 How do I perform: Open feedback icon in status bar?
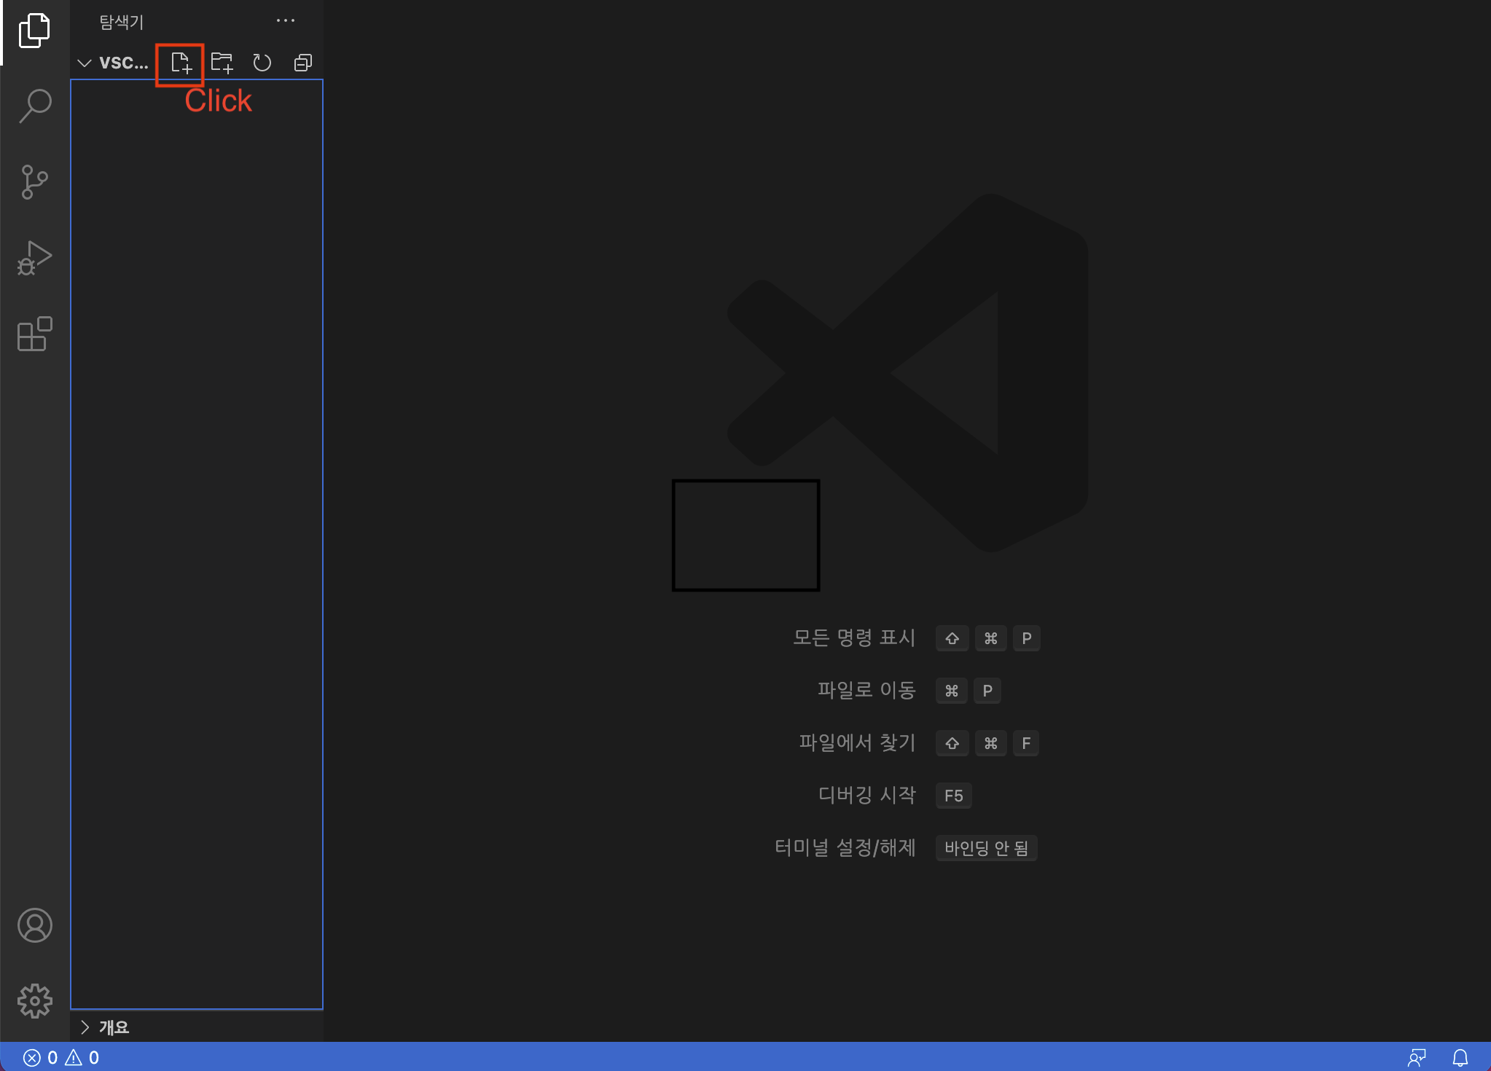pos(1417,1057)
